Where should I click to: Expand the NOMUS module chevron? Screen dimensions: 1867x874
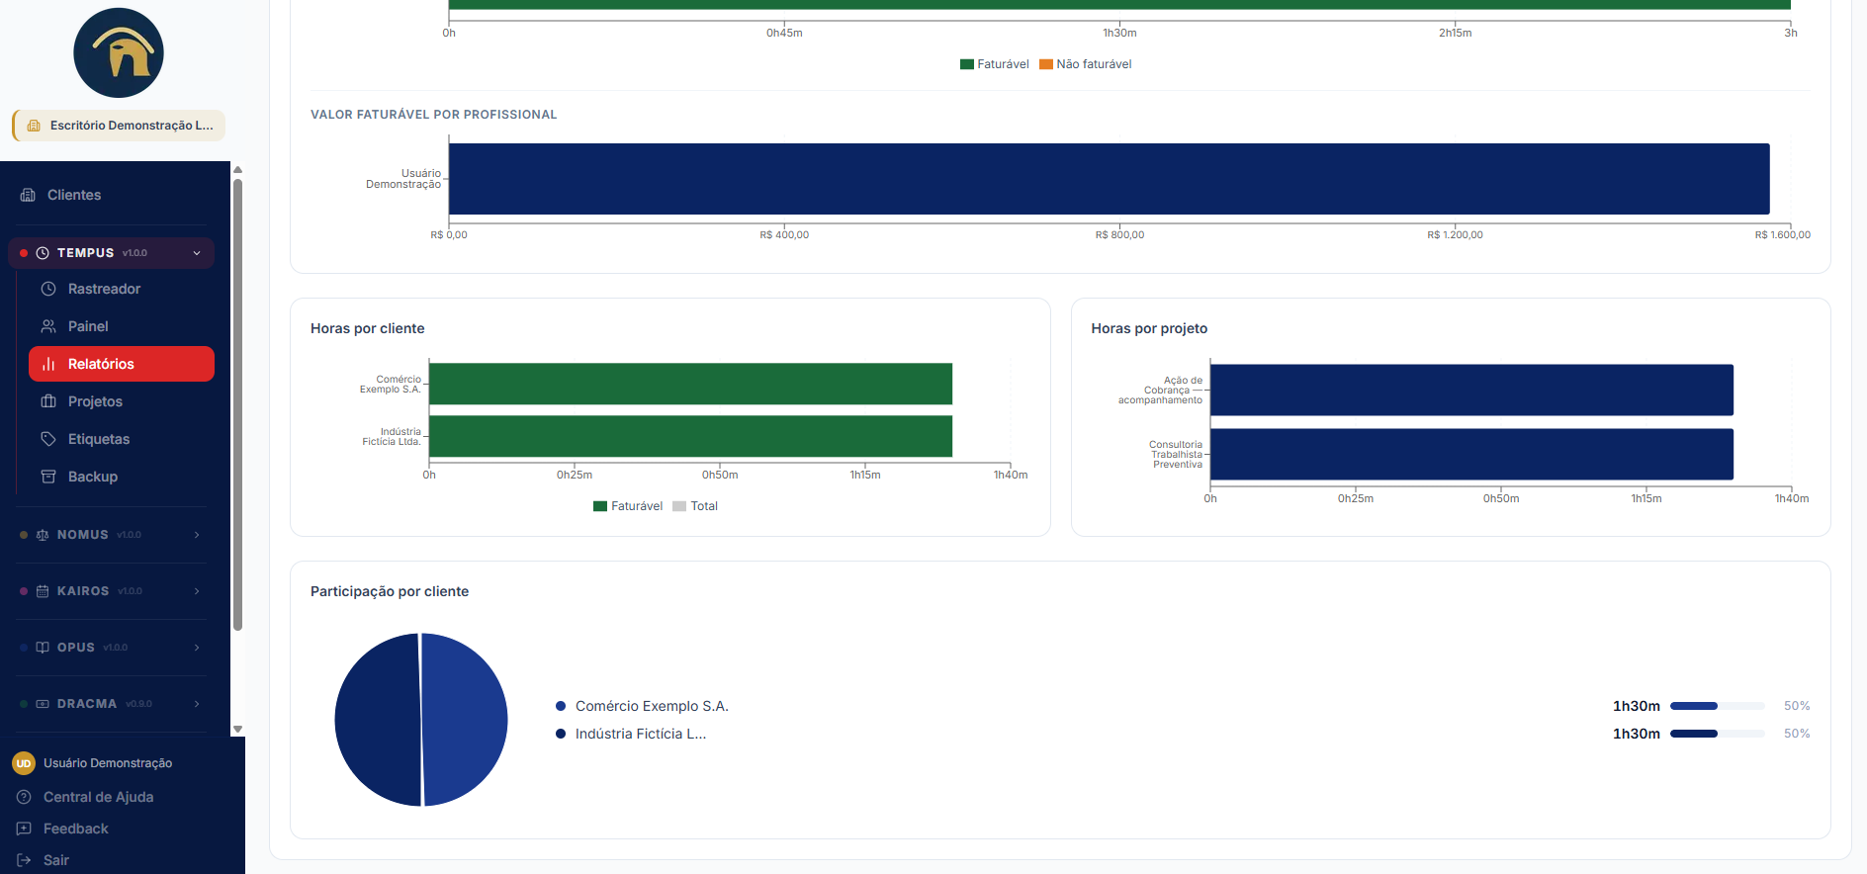tap(197, 535)
